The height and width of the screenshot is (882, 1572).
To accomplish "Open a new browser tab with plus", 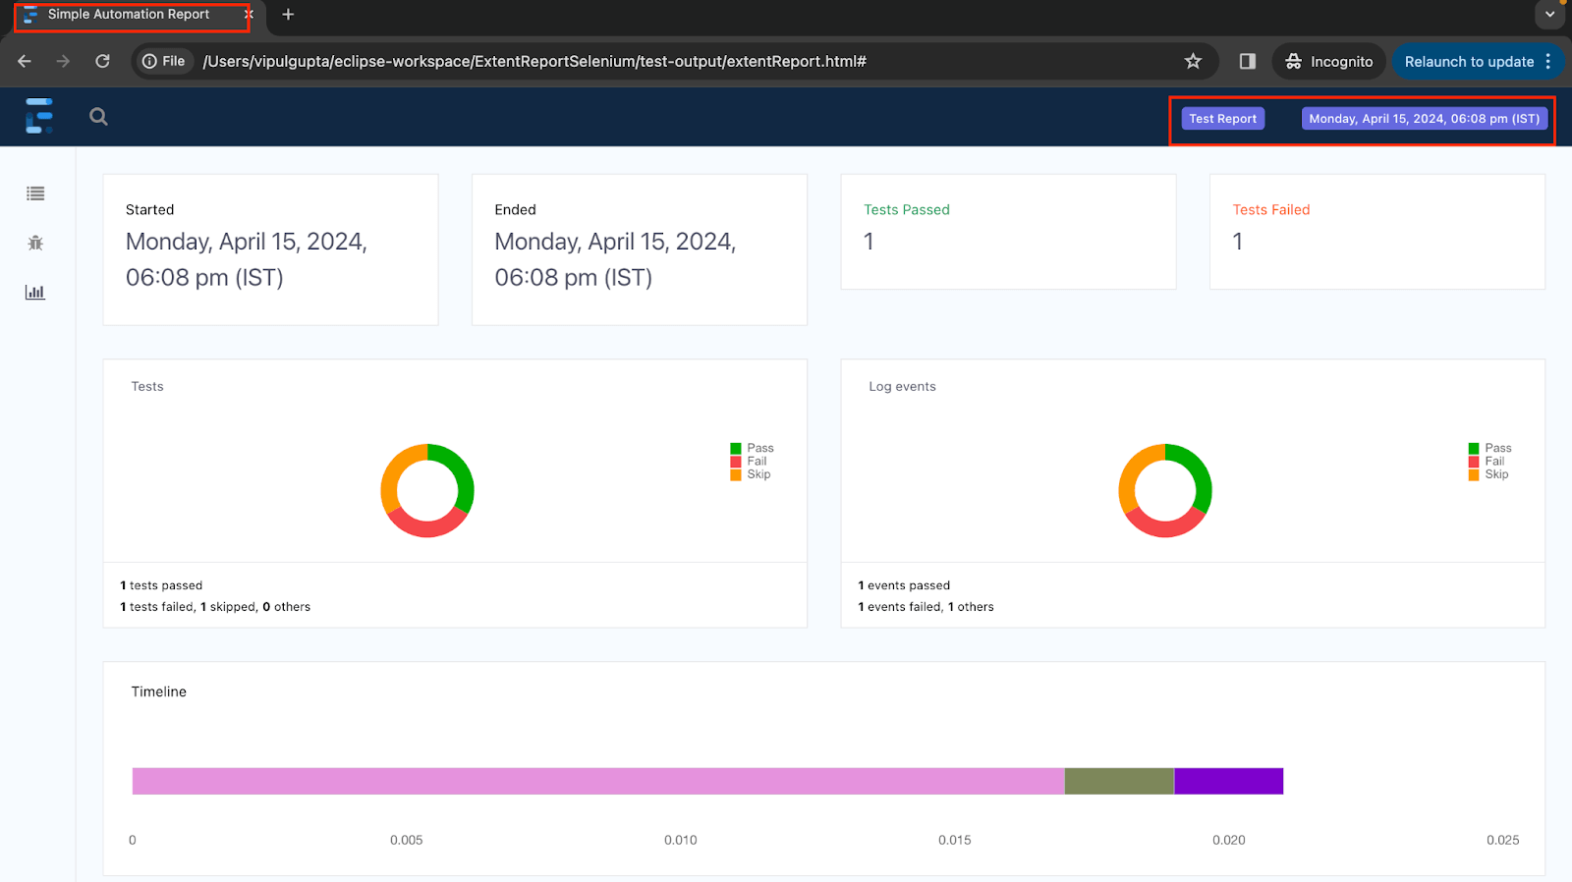I will (x=288, y=15).
